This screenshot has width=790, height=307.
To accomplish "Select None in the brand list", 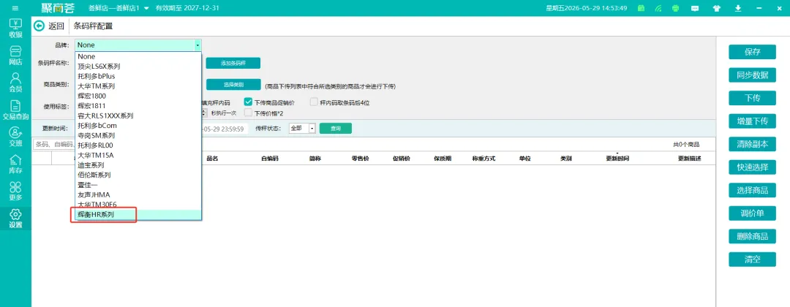I will tap(138, 57).
